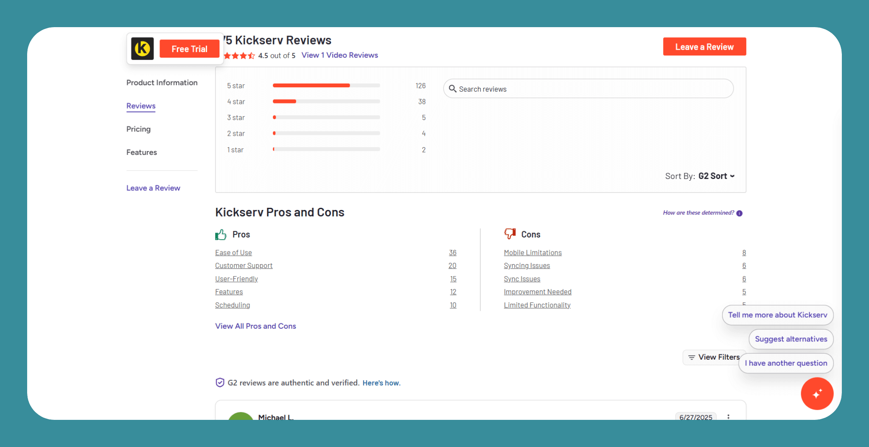Screen dimensions: 869x447
Task: Click the search magnifier icon
Action: click(452, 89)
